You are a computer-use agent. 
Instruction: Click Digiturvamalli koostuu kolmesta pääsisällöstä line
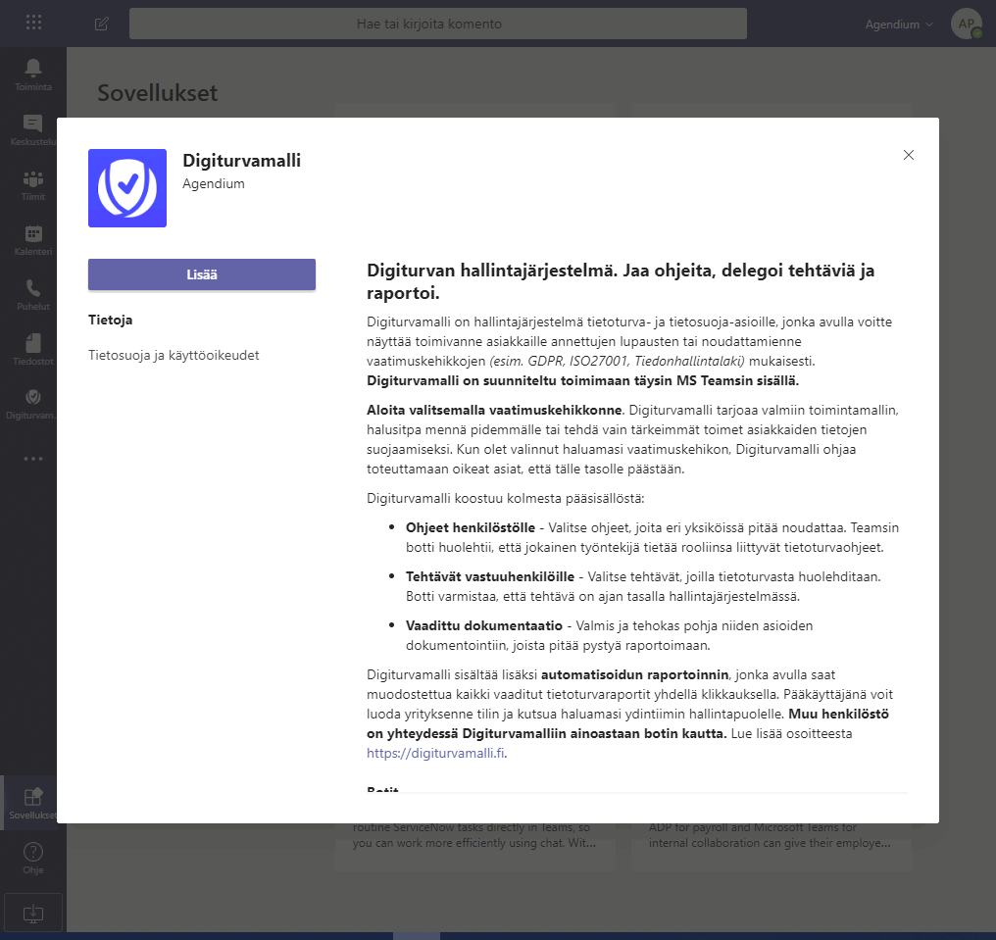(506, 498)
